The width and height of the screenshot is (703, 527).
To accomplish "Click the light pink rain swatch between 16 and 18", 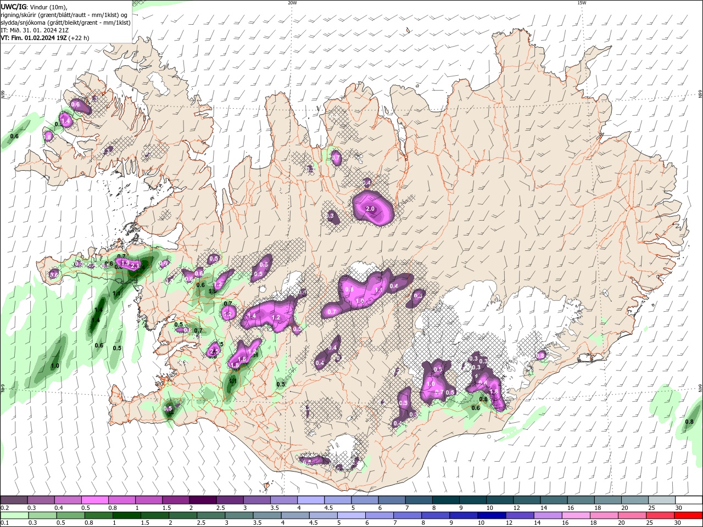I will [x=576, y=515].
